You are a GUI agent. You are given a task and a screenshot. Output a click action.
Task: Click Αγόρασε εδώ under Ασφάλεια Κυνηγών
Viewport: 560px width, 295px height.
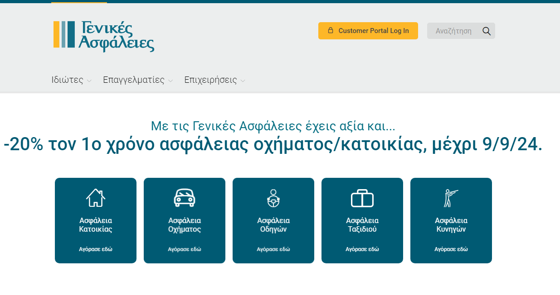(x=451, y=249)
